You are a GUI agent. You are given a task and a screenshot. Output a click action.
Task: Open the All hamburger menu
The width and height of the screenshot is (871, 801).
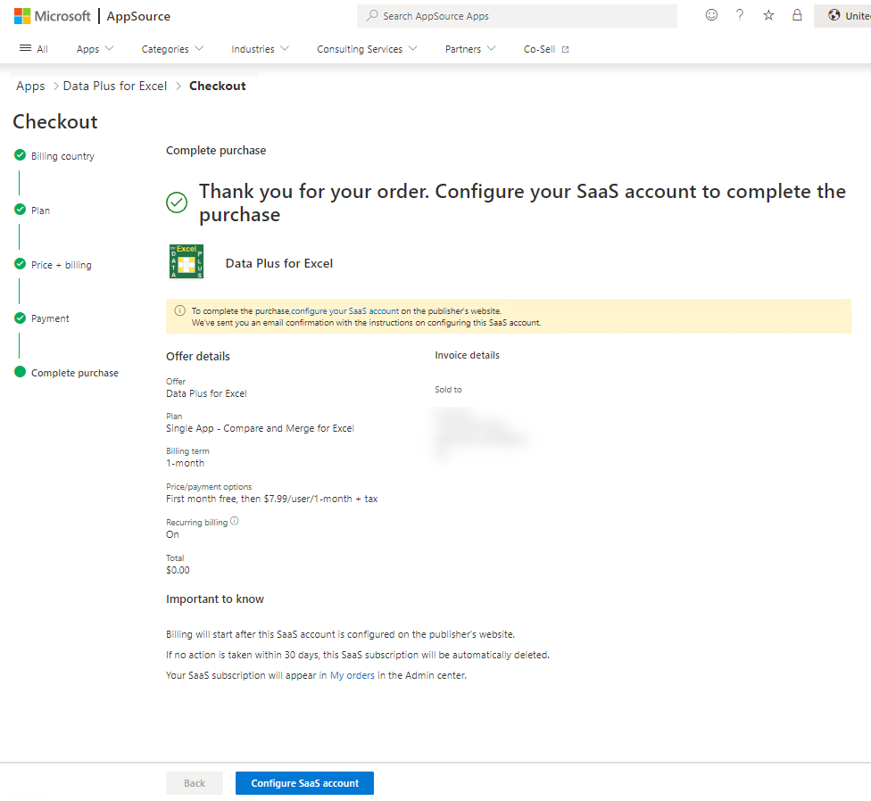(x=34, y=49)
